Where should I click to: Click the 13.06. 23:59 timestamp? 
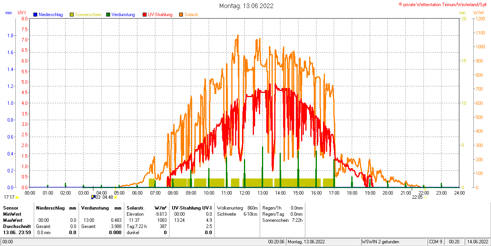point(17,232)
